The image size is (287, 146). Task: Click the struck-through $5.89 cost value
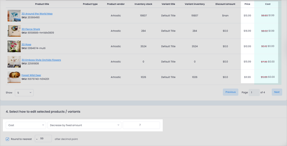(x=264, y=77)
